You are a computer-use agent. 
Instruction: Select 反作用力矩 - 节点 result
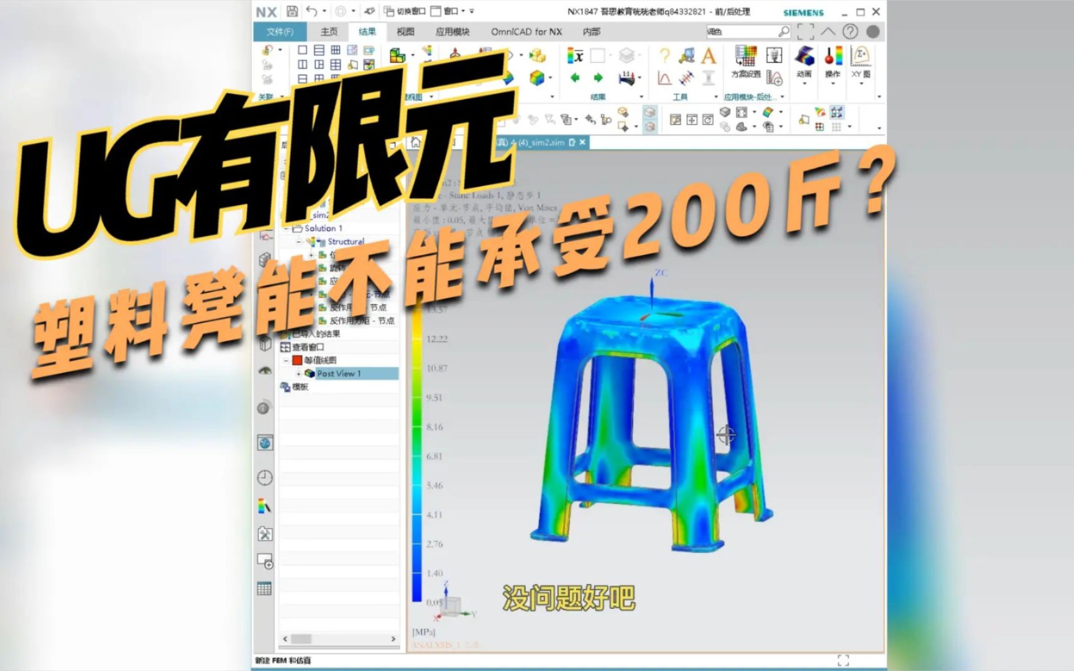point(362,321)
